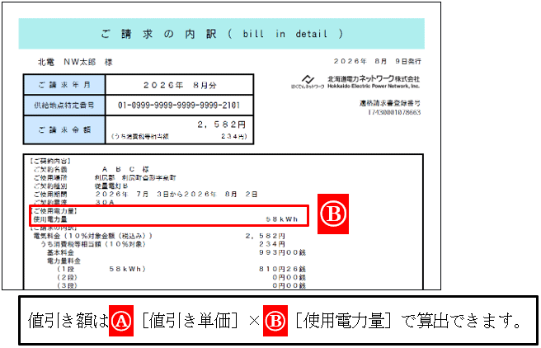This screenshot has width=541, height=348.
Task: Select '0円00銭' in the 2段 row
Action: pyautogui.click(x=289, y=277)
